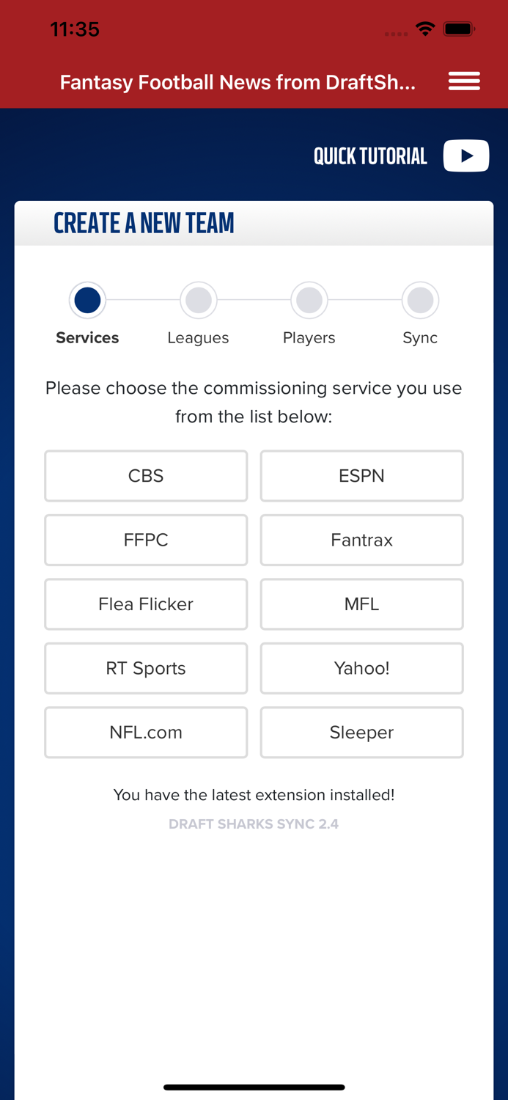Select Sleeper as your service

click(361, 732)
